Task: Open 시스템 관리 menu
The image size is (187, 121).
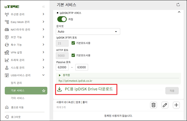Action: pos(18,68)
